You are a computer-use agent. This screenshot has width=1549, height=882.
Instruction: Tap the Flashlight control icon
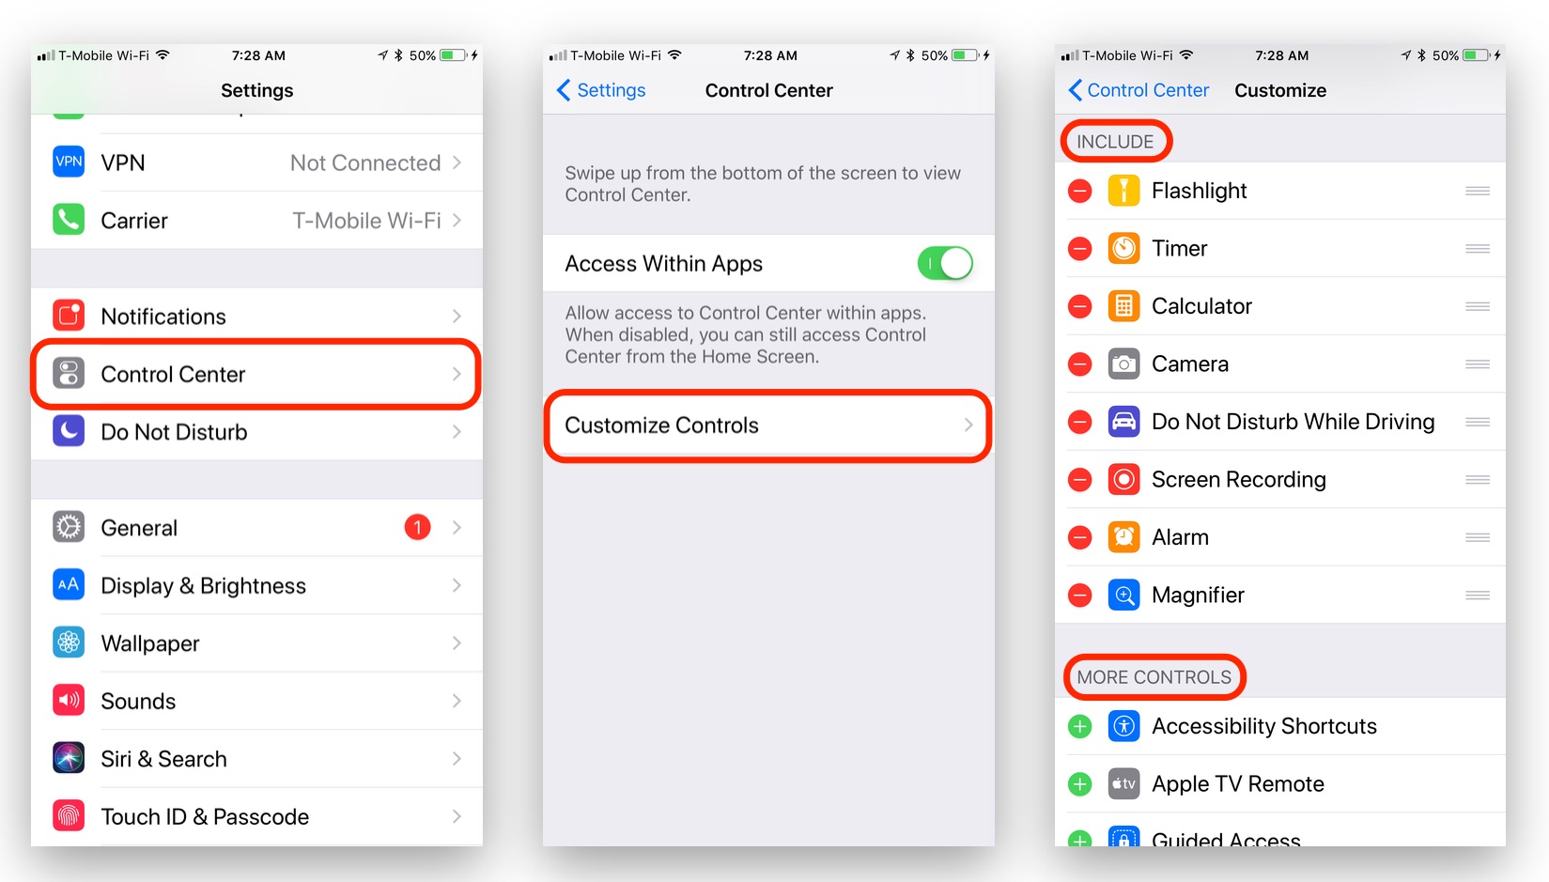click(1123, 191)
